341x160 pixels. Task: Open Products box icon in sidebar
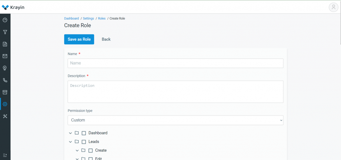[x=5, y=92]
